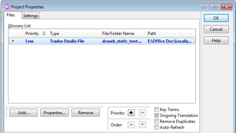Turn on Auto-Refresh checkbox
This screenshot has width=236, height=133.
[x=156, y=127]
